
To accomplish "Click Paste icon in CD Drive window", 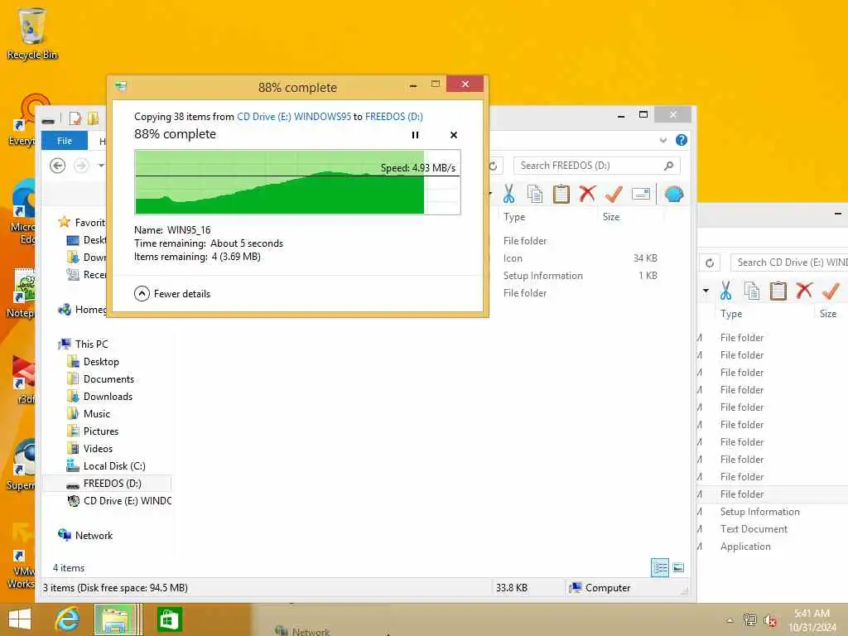I will click(778, 291).
